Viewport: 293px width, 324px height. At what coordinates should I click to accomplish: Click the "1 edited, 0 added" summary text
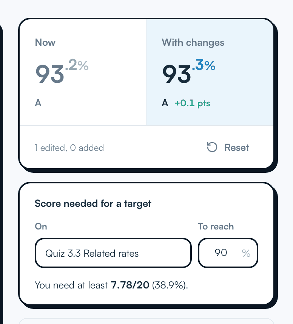pyautogui.click(x=69, y=148)
